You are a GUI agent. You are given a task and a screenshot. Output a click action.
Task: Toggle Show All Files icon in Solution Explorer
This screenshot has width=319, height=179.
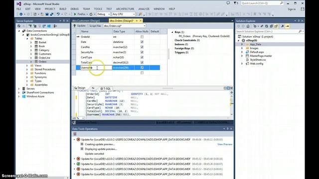pos(276,26)
